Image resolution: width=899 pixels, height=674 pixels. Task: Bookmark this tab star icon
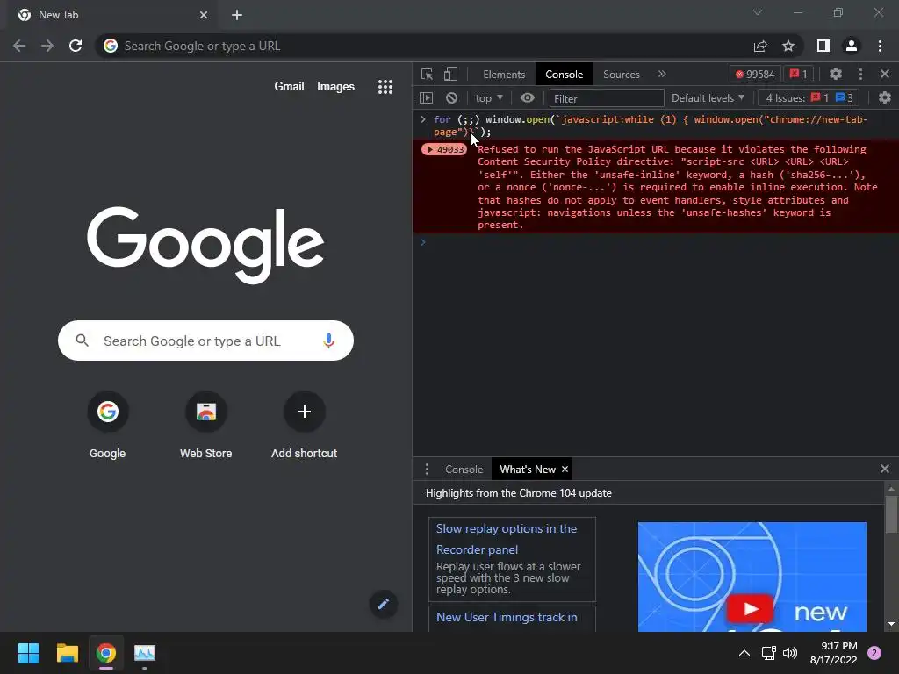788,46
